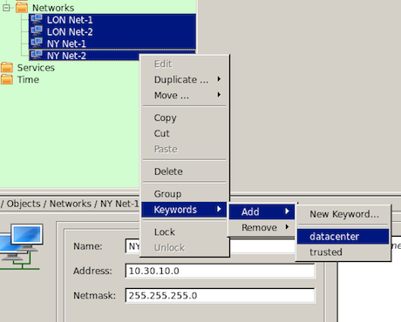Choose Cut from the context menu
Screen dimensions: 401x322
pyautogui.click(x=184, y=133)
